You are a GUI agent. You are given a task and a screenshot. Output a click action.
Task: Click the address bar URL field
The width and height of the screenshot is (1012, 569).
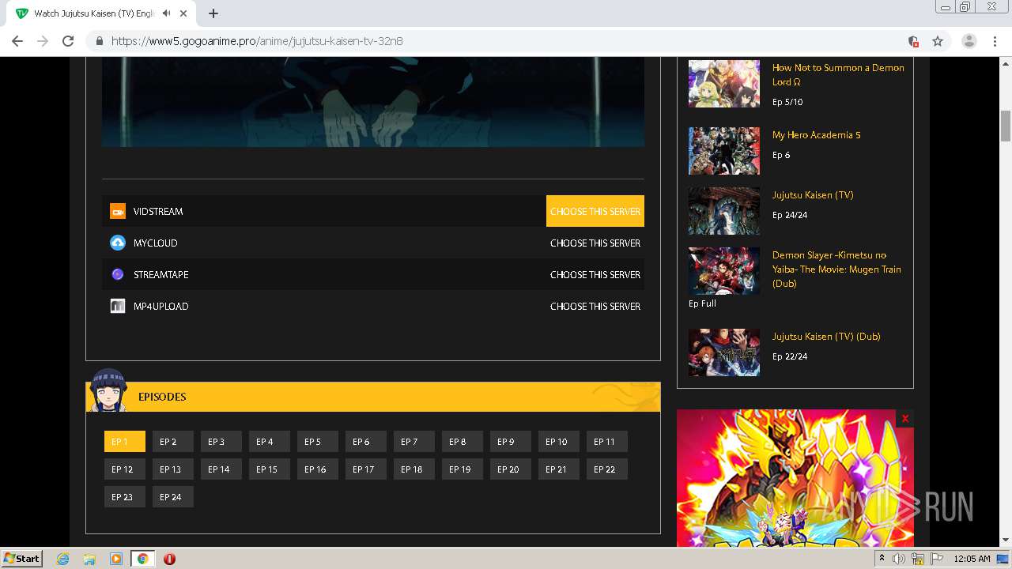506,41
